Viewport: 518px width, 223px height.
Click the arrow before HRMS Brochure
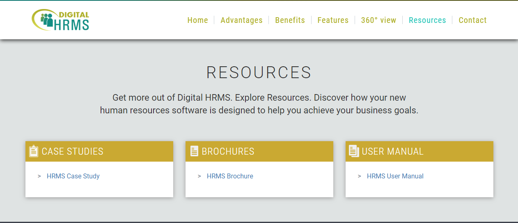[x=199, y=176]
